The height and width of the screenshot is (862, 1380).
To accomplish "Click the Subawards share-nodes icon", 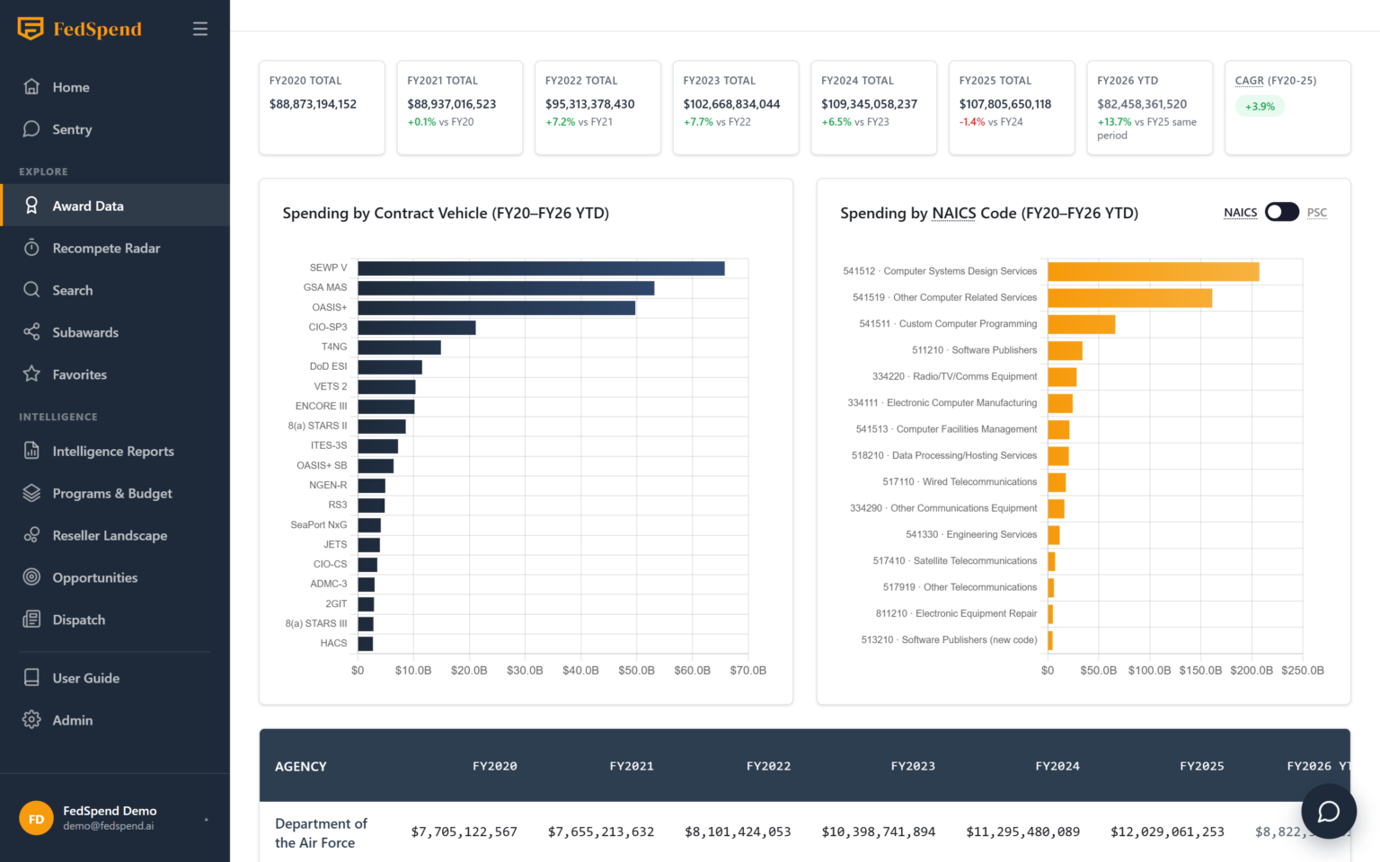I will pos(31,332).
